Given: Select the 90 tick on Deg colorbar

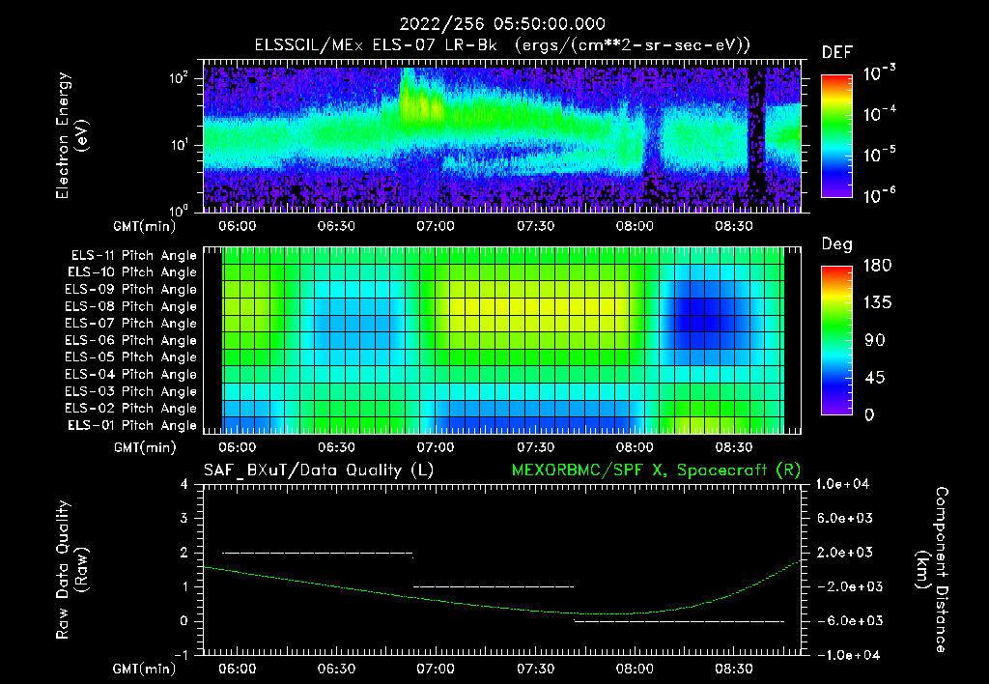Looking at the screenshot, I should pos(873,340).
